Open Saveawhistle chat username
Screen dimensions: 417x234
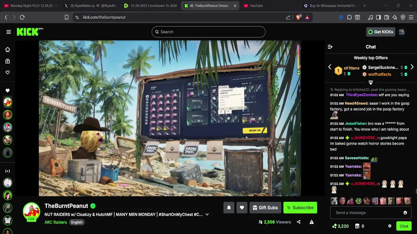coord(356,158)
